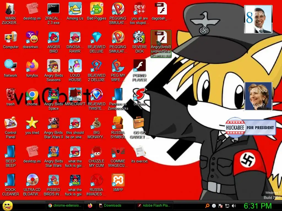Open the RUSSIA SYMBOL shortcut
The width and height of the screenshot is (282, 211).
point(118,128)
